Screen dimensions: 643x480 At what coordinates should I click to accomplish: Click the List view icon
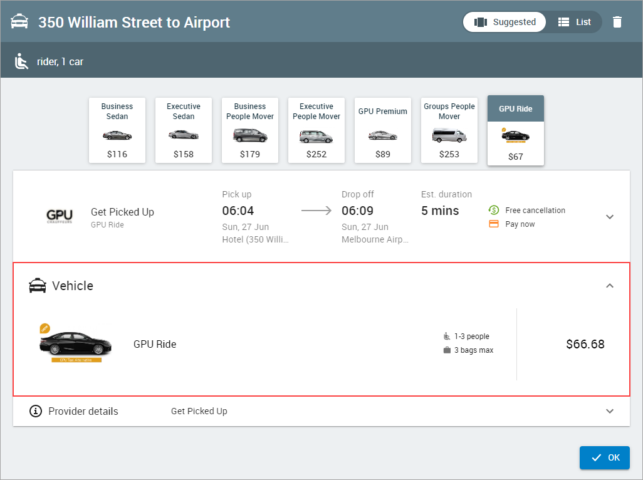pyautogui.click(x=563, y=22)
